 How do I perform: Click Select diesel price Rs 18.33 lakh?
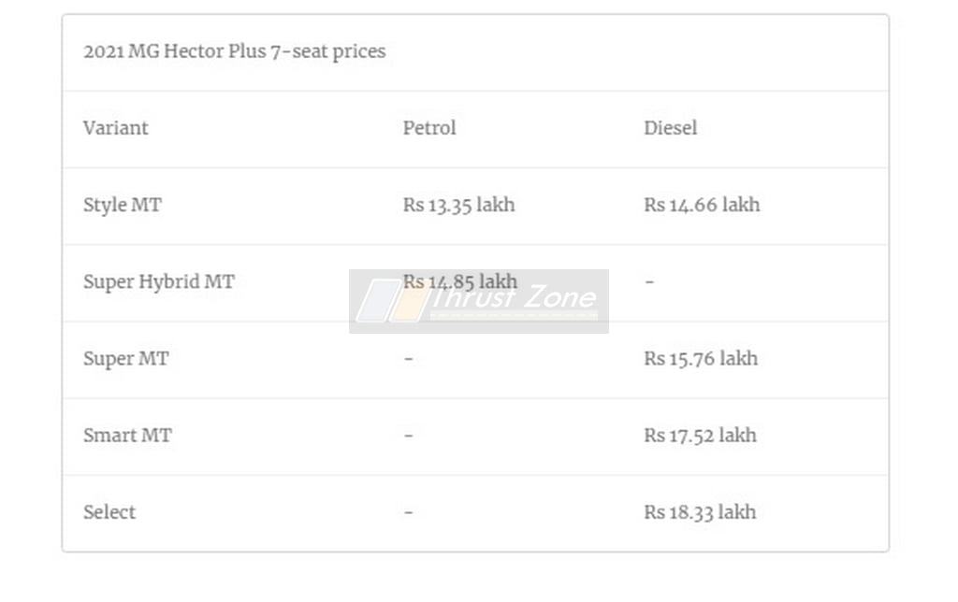[700, 512]
